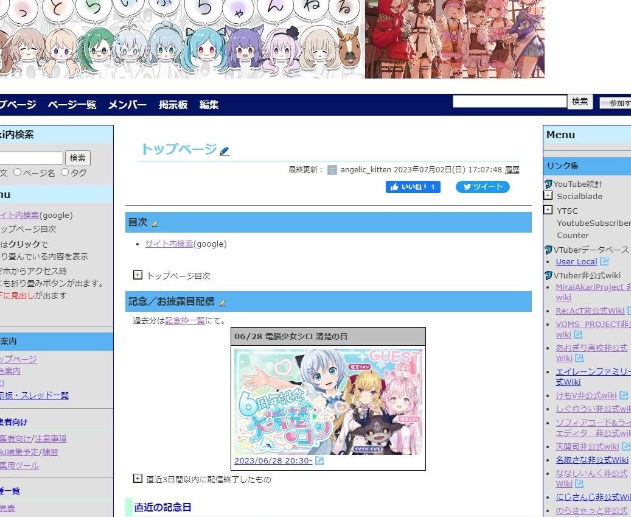The image size is (631, 517).
Task: Click the marker icon beside YouTube統計
Action: [x=548, y=184]
